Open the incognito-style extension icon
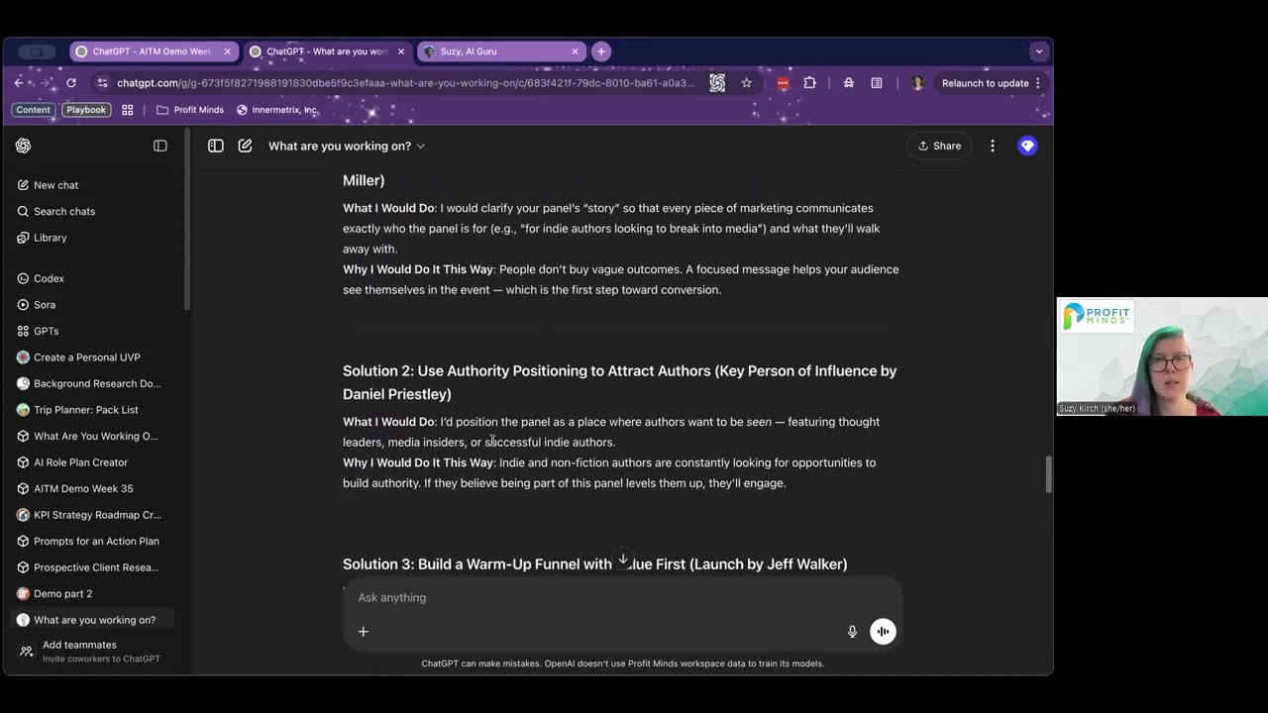 pyautogui.click(x=849, y=83)
